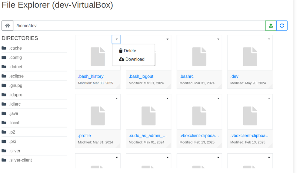Click the .bashrc file thumbnail icon
This screenshot has width=303, height=173.
pos(199,57)
